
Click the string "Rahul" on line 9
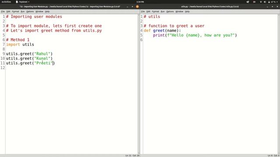click(x=42, y=54)
